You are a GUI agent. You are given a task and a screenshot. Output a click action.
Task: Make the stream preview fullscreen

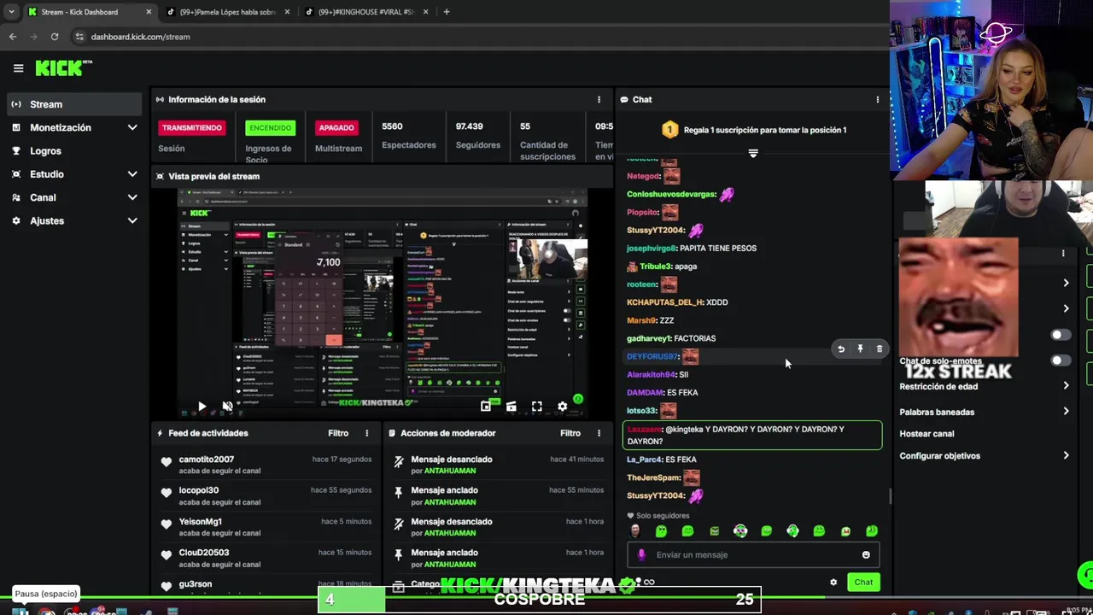tap(536, 407)
